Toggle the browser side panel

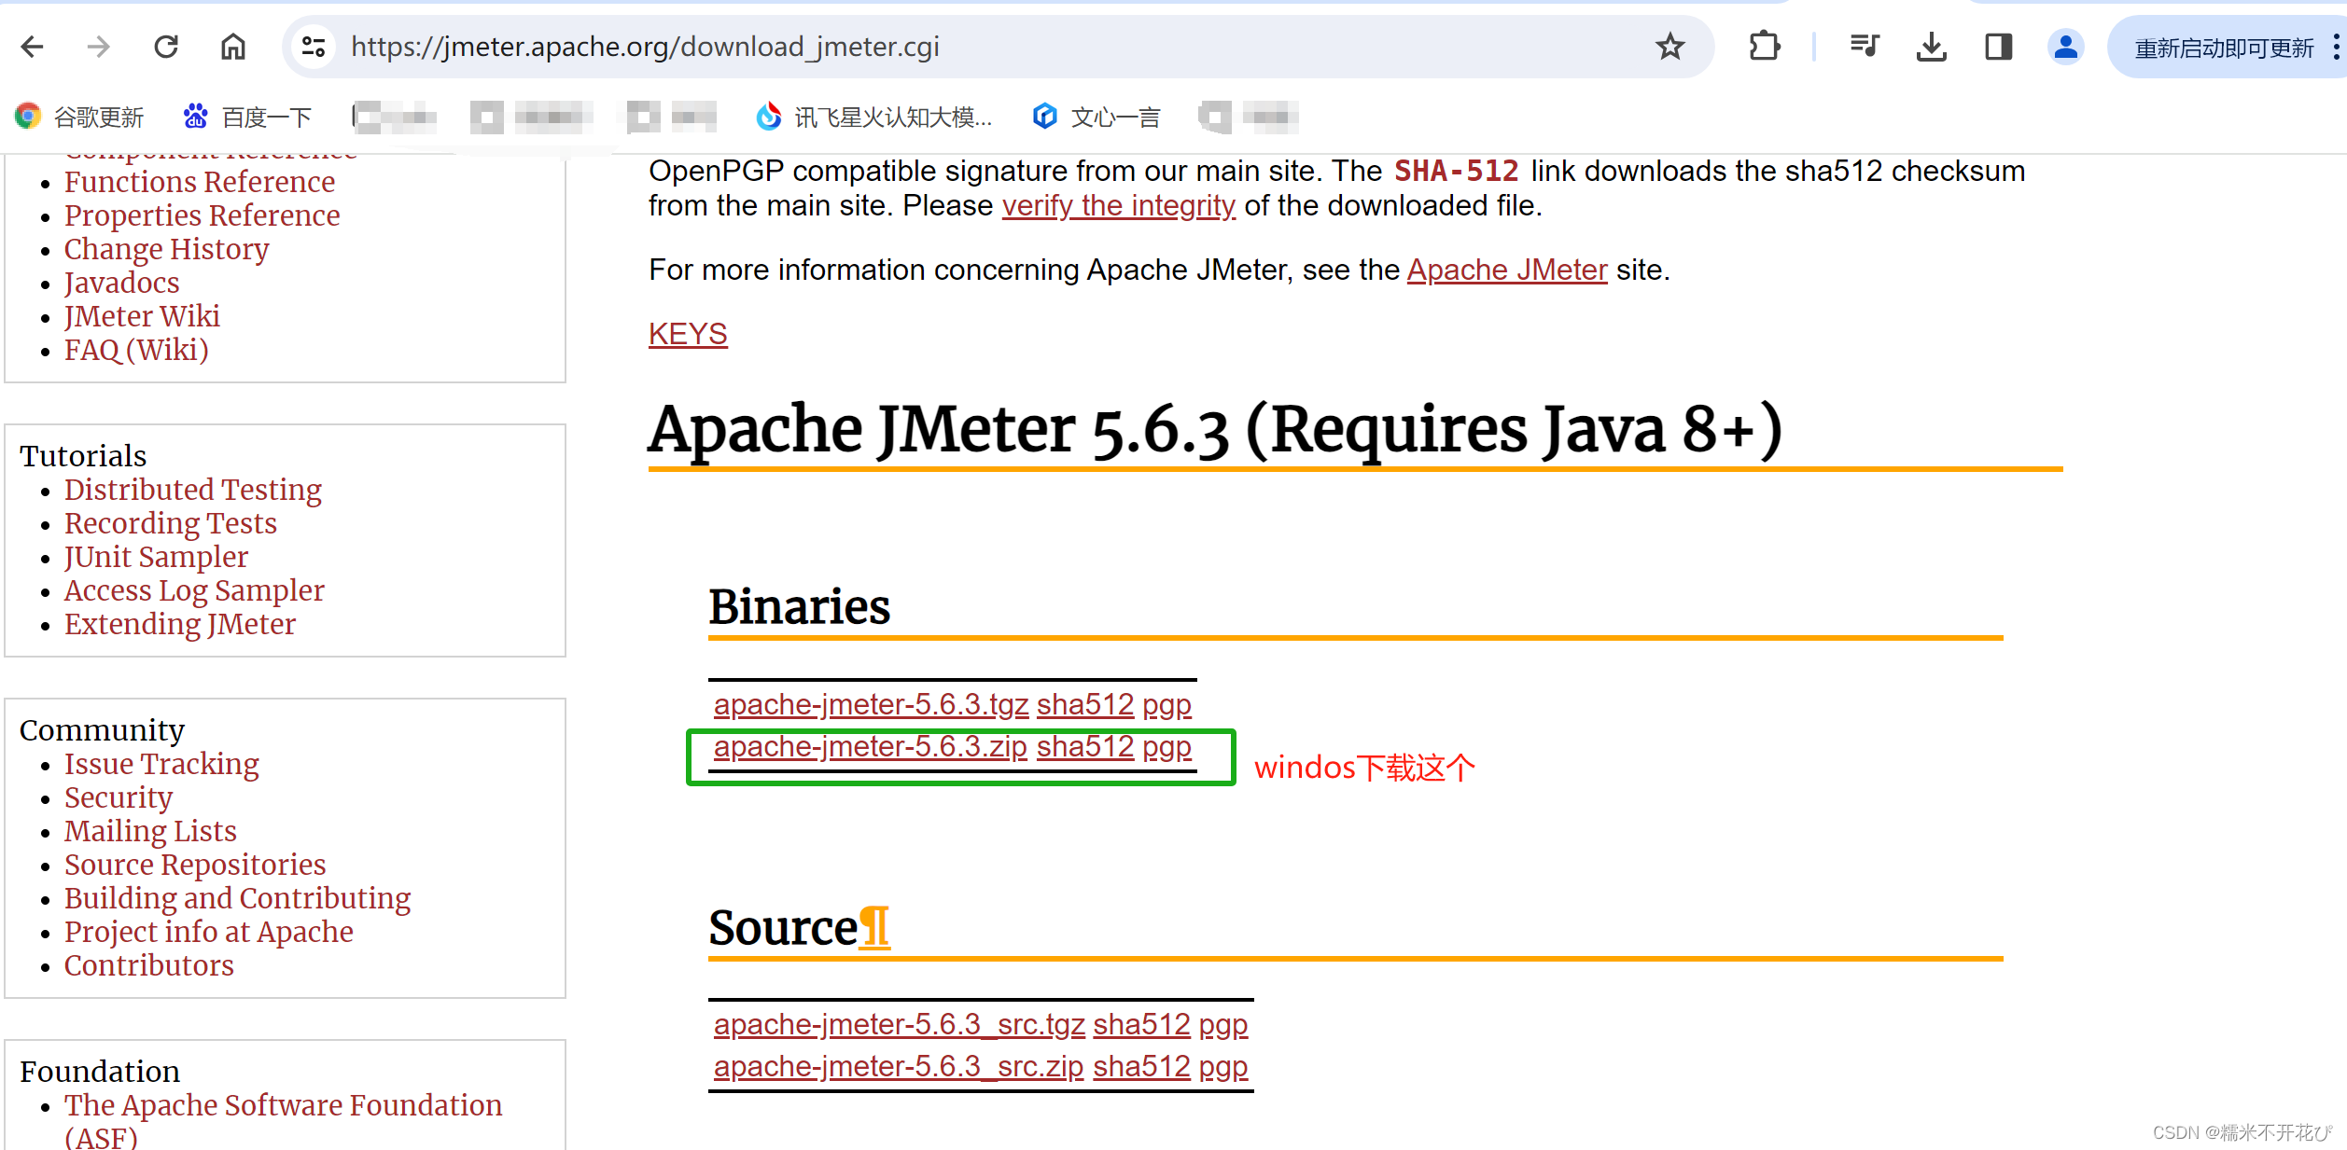[1998, 47]
